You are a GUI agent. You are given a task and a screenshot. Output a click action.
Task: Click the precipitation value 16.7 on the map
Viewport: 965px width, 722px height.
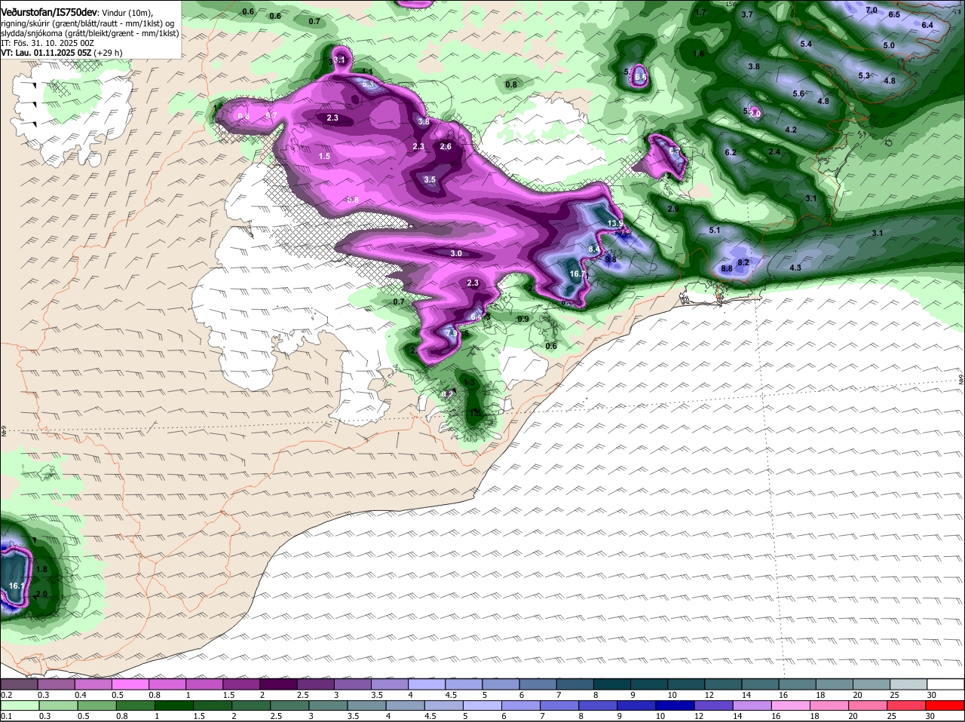577,274
